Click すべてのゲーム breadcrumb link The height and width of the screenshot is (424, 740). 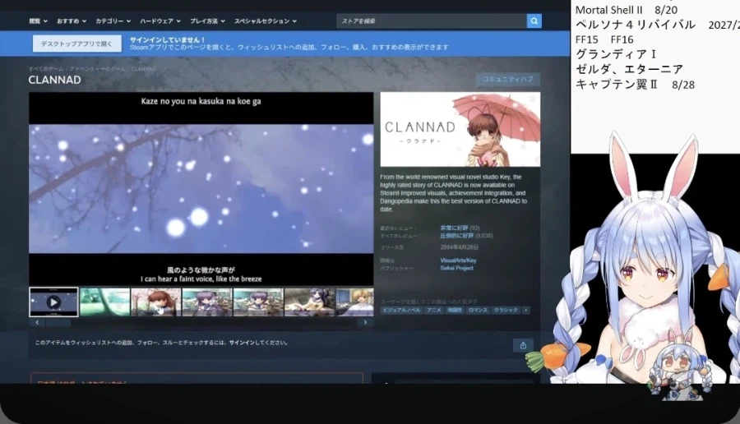tap(45, 69)
